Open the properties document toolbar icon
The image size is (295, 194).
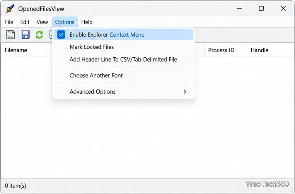click(10, 34)
